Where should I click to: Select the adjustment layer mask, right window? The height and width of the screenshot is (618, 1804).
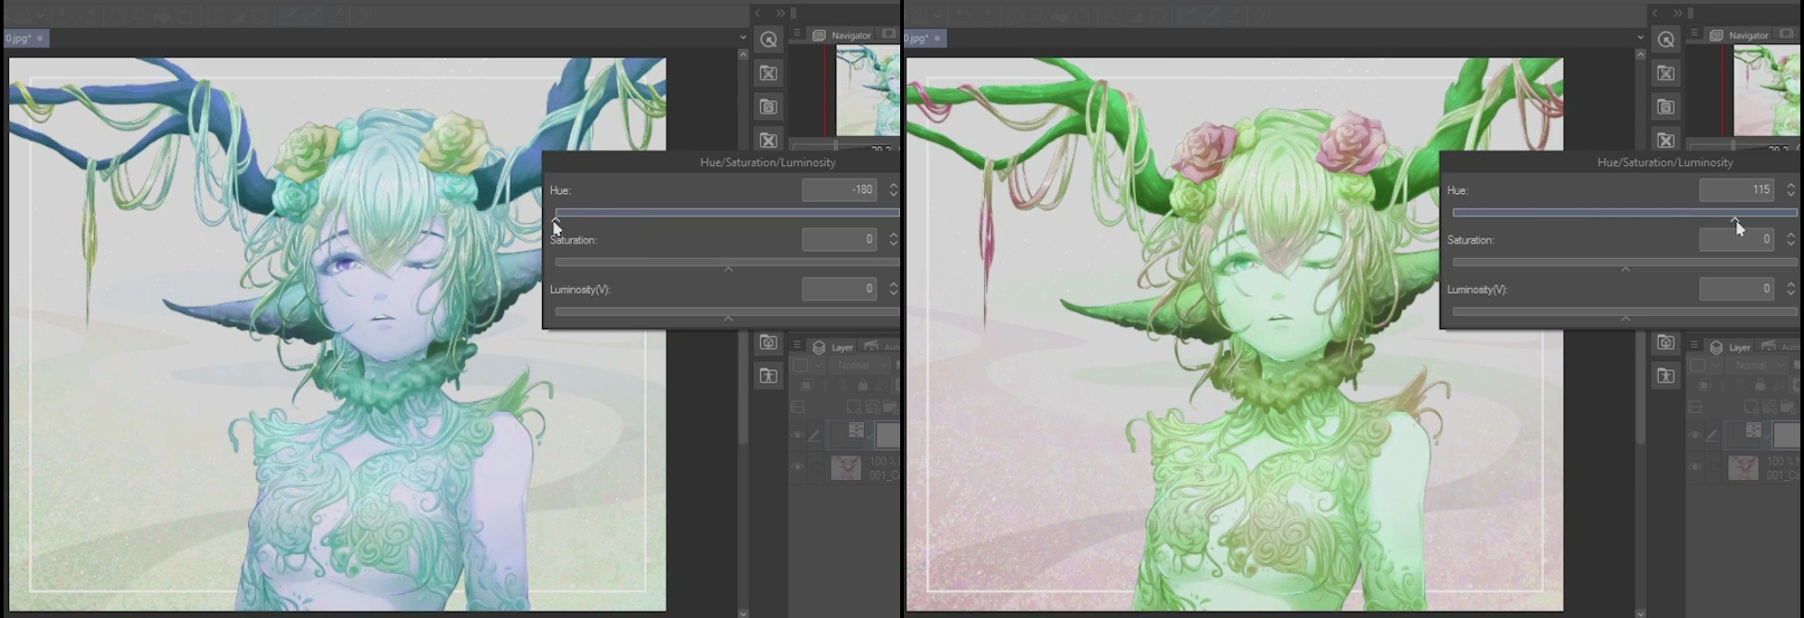click(x=1785, y=435)
